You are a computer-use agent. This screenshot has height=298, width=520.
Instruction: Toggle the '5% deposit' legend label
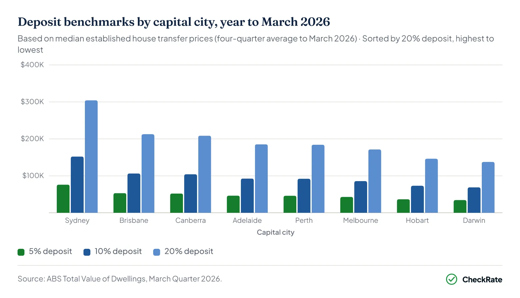pyautogui.click(x=50, y=251)
